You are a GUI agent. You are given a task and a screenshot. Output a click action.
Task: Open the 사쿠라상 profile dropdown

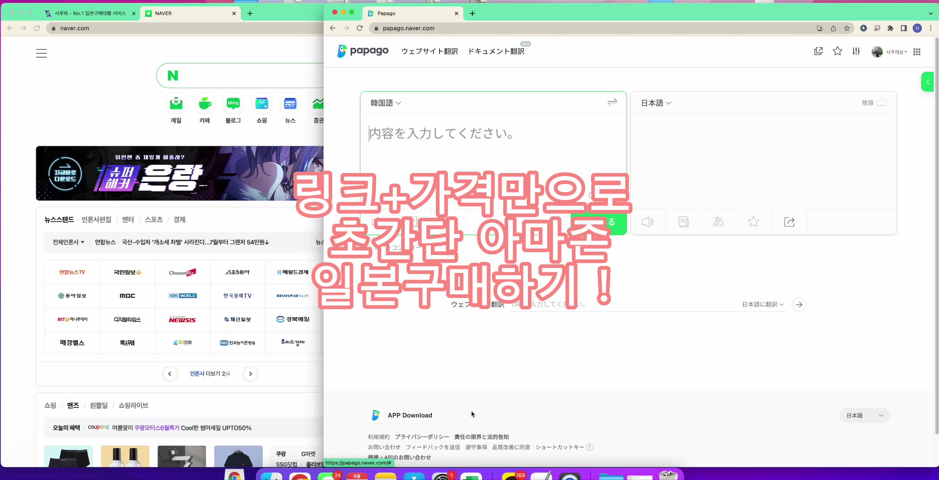(889, 52)
